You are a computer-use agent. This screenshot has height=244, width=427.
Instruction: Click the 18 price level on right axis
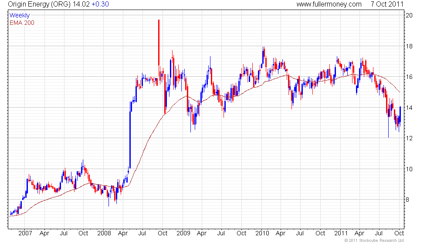pyautogui.click(x=409, y=46)
